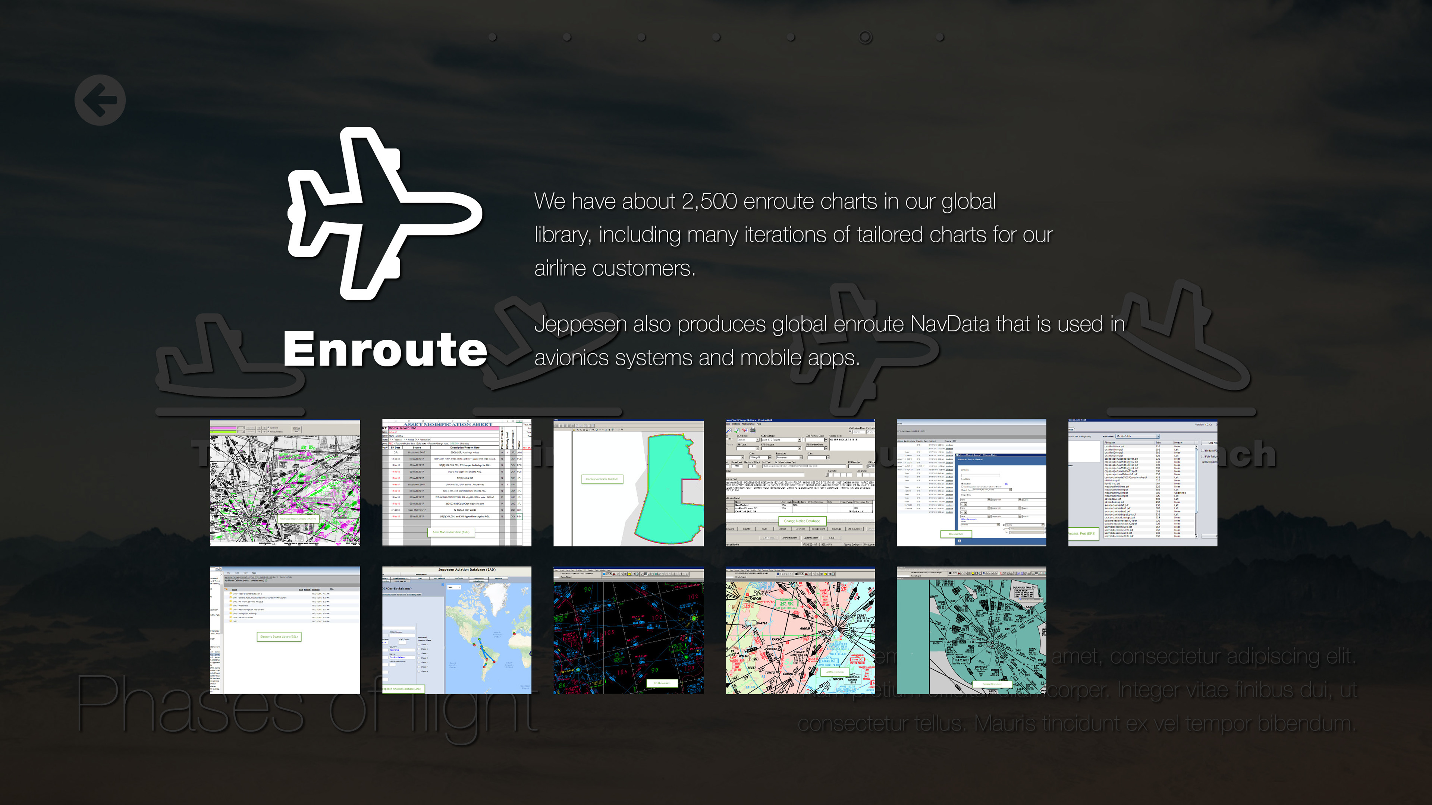View the Jeppesen Aviation Database map thumbnail
1432x805 pixels.
pos(456,630)
